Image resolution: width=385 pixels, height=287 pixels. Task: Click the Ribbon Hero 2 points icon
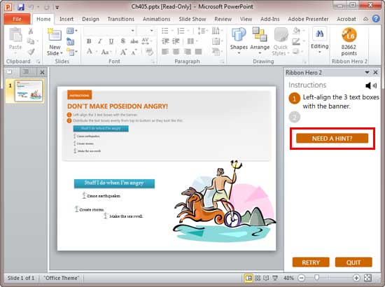[x=349, y=34]
